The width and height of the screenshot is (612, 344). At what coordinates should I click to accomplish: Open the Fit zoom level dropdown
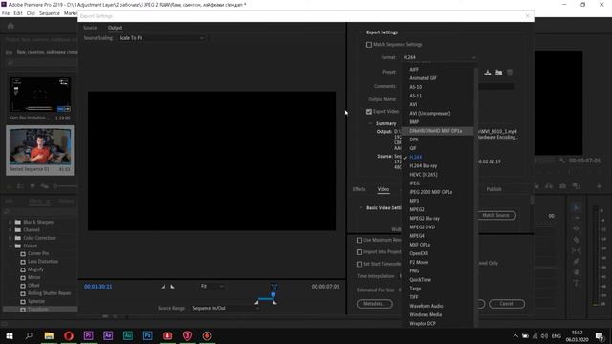click(x=212, y=287)
